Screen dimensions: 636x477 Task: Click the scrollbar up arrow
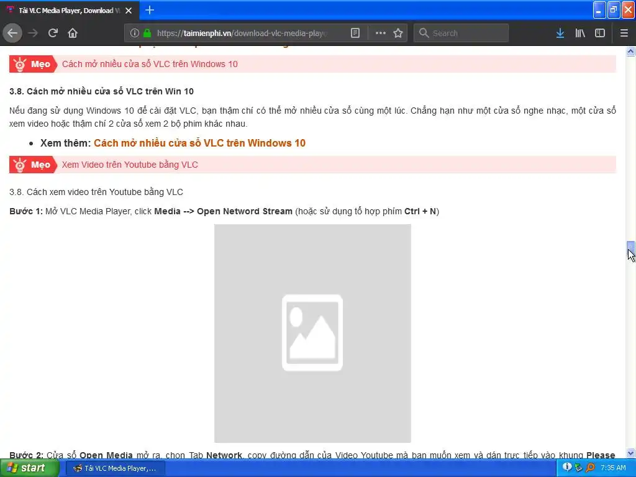[x=631, y=51]
